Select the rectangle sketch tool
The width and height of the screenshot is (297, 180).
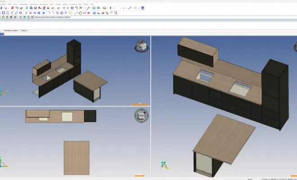point(4,13)
